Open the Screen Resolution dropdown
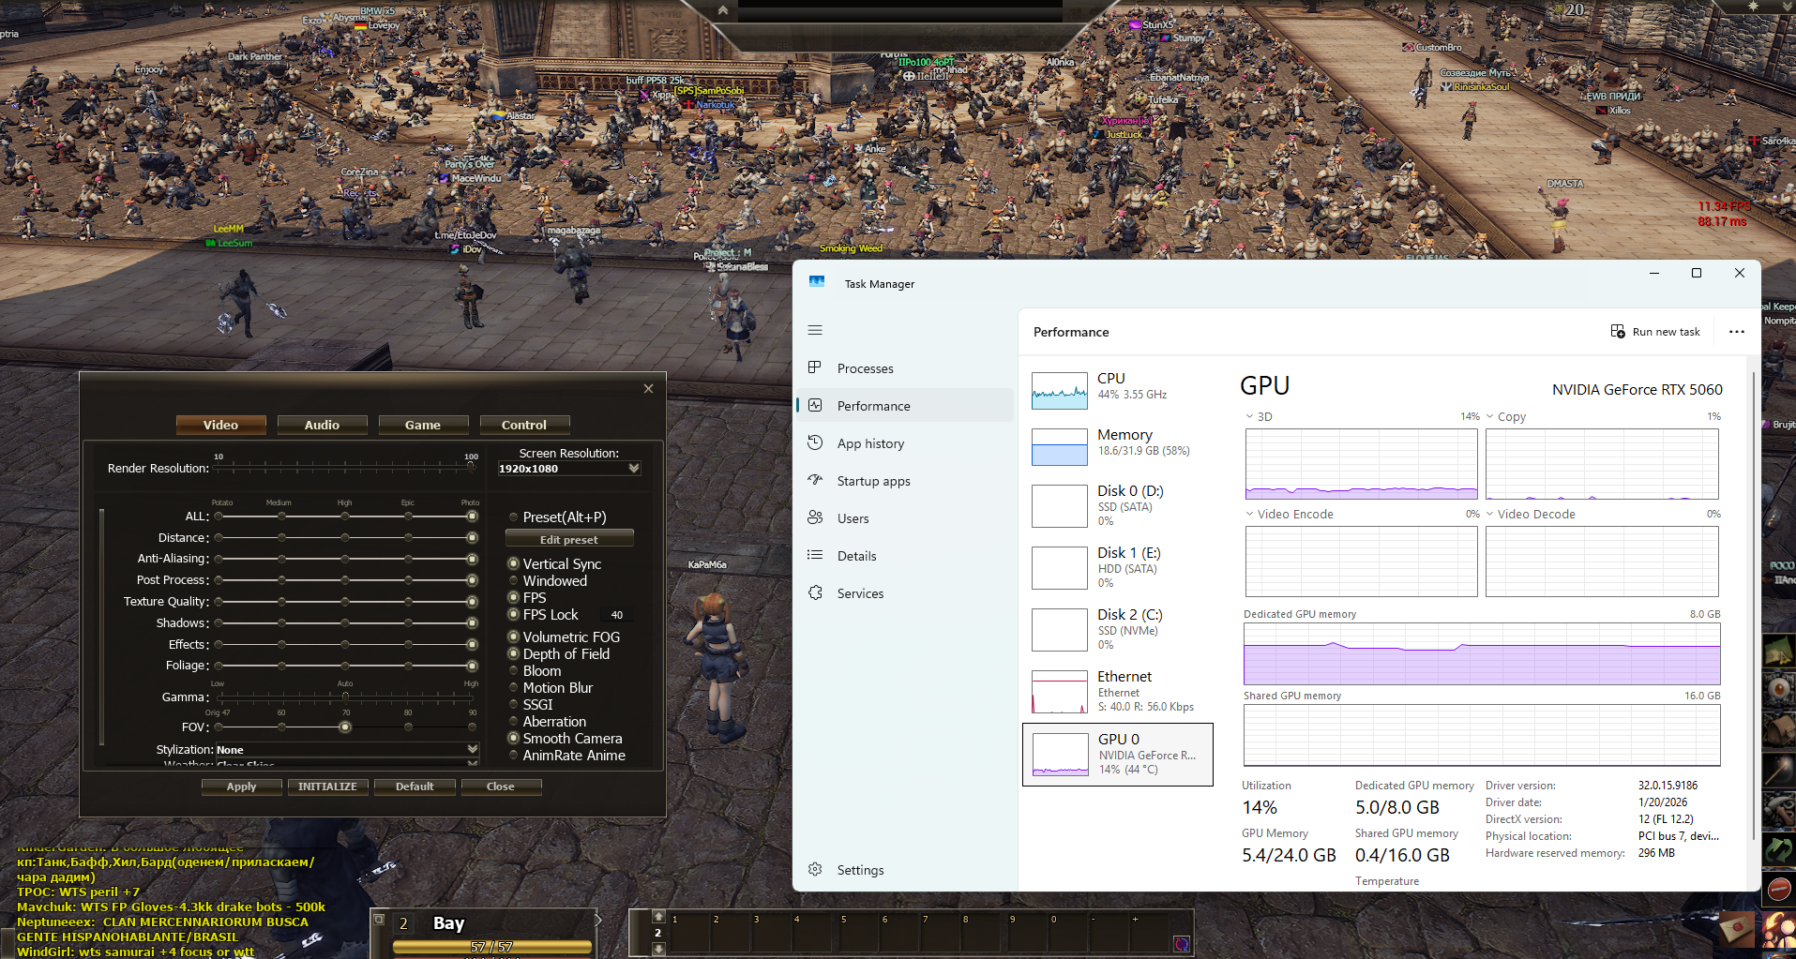This screenshot has height=959, width=1796. tap(634, 469)
